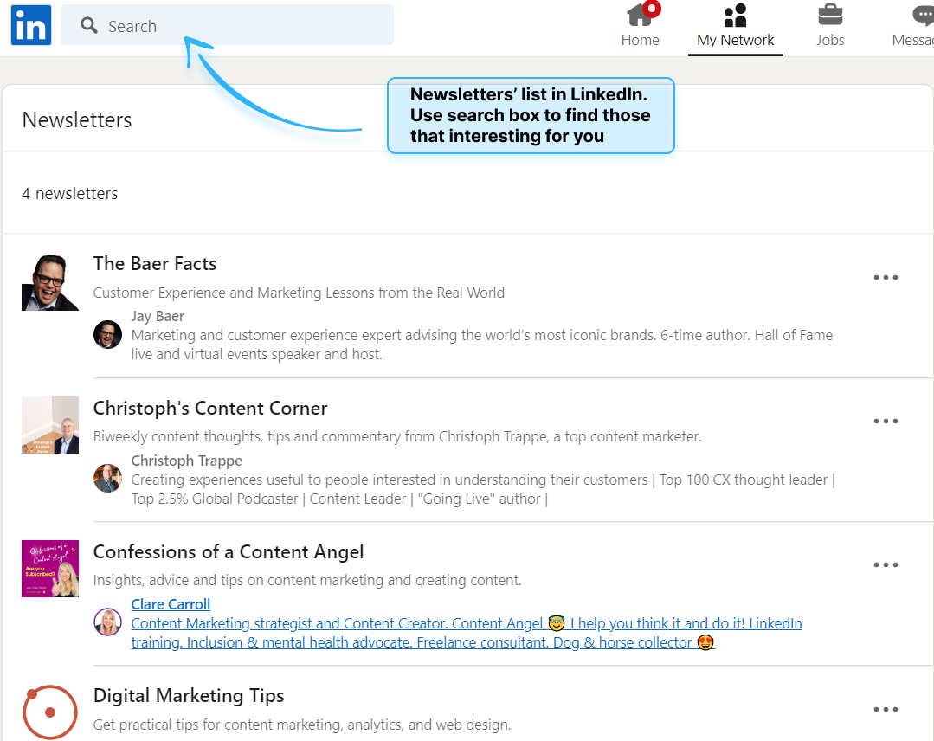Open Christoph's Content Corner newsletter title

pos(210,408)
